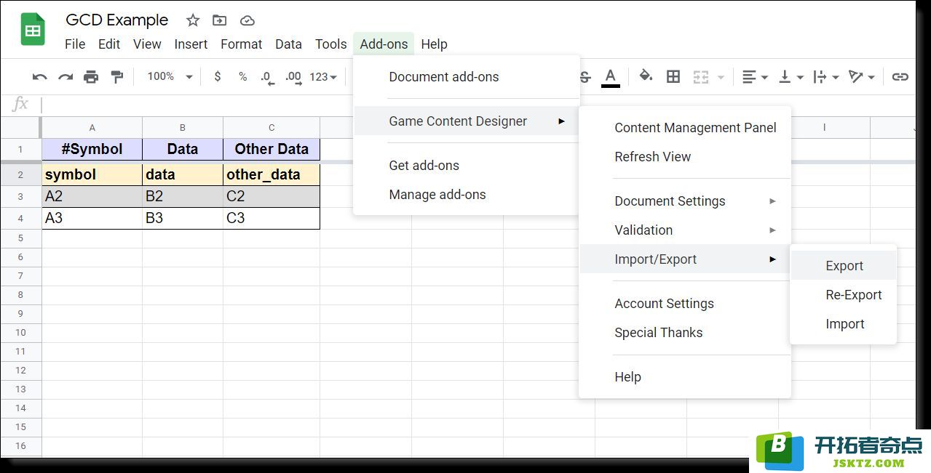Click the Borders icon
931x473 pixels.
pyautogui.click(x=673, y=76)
